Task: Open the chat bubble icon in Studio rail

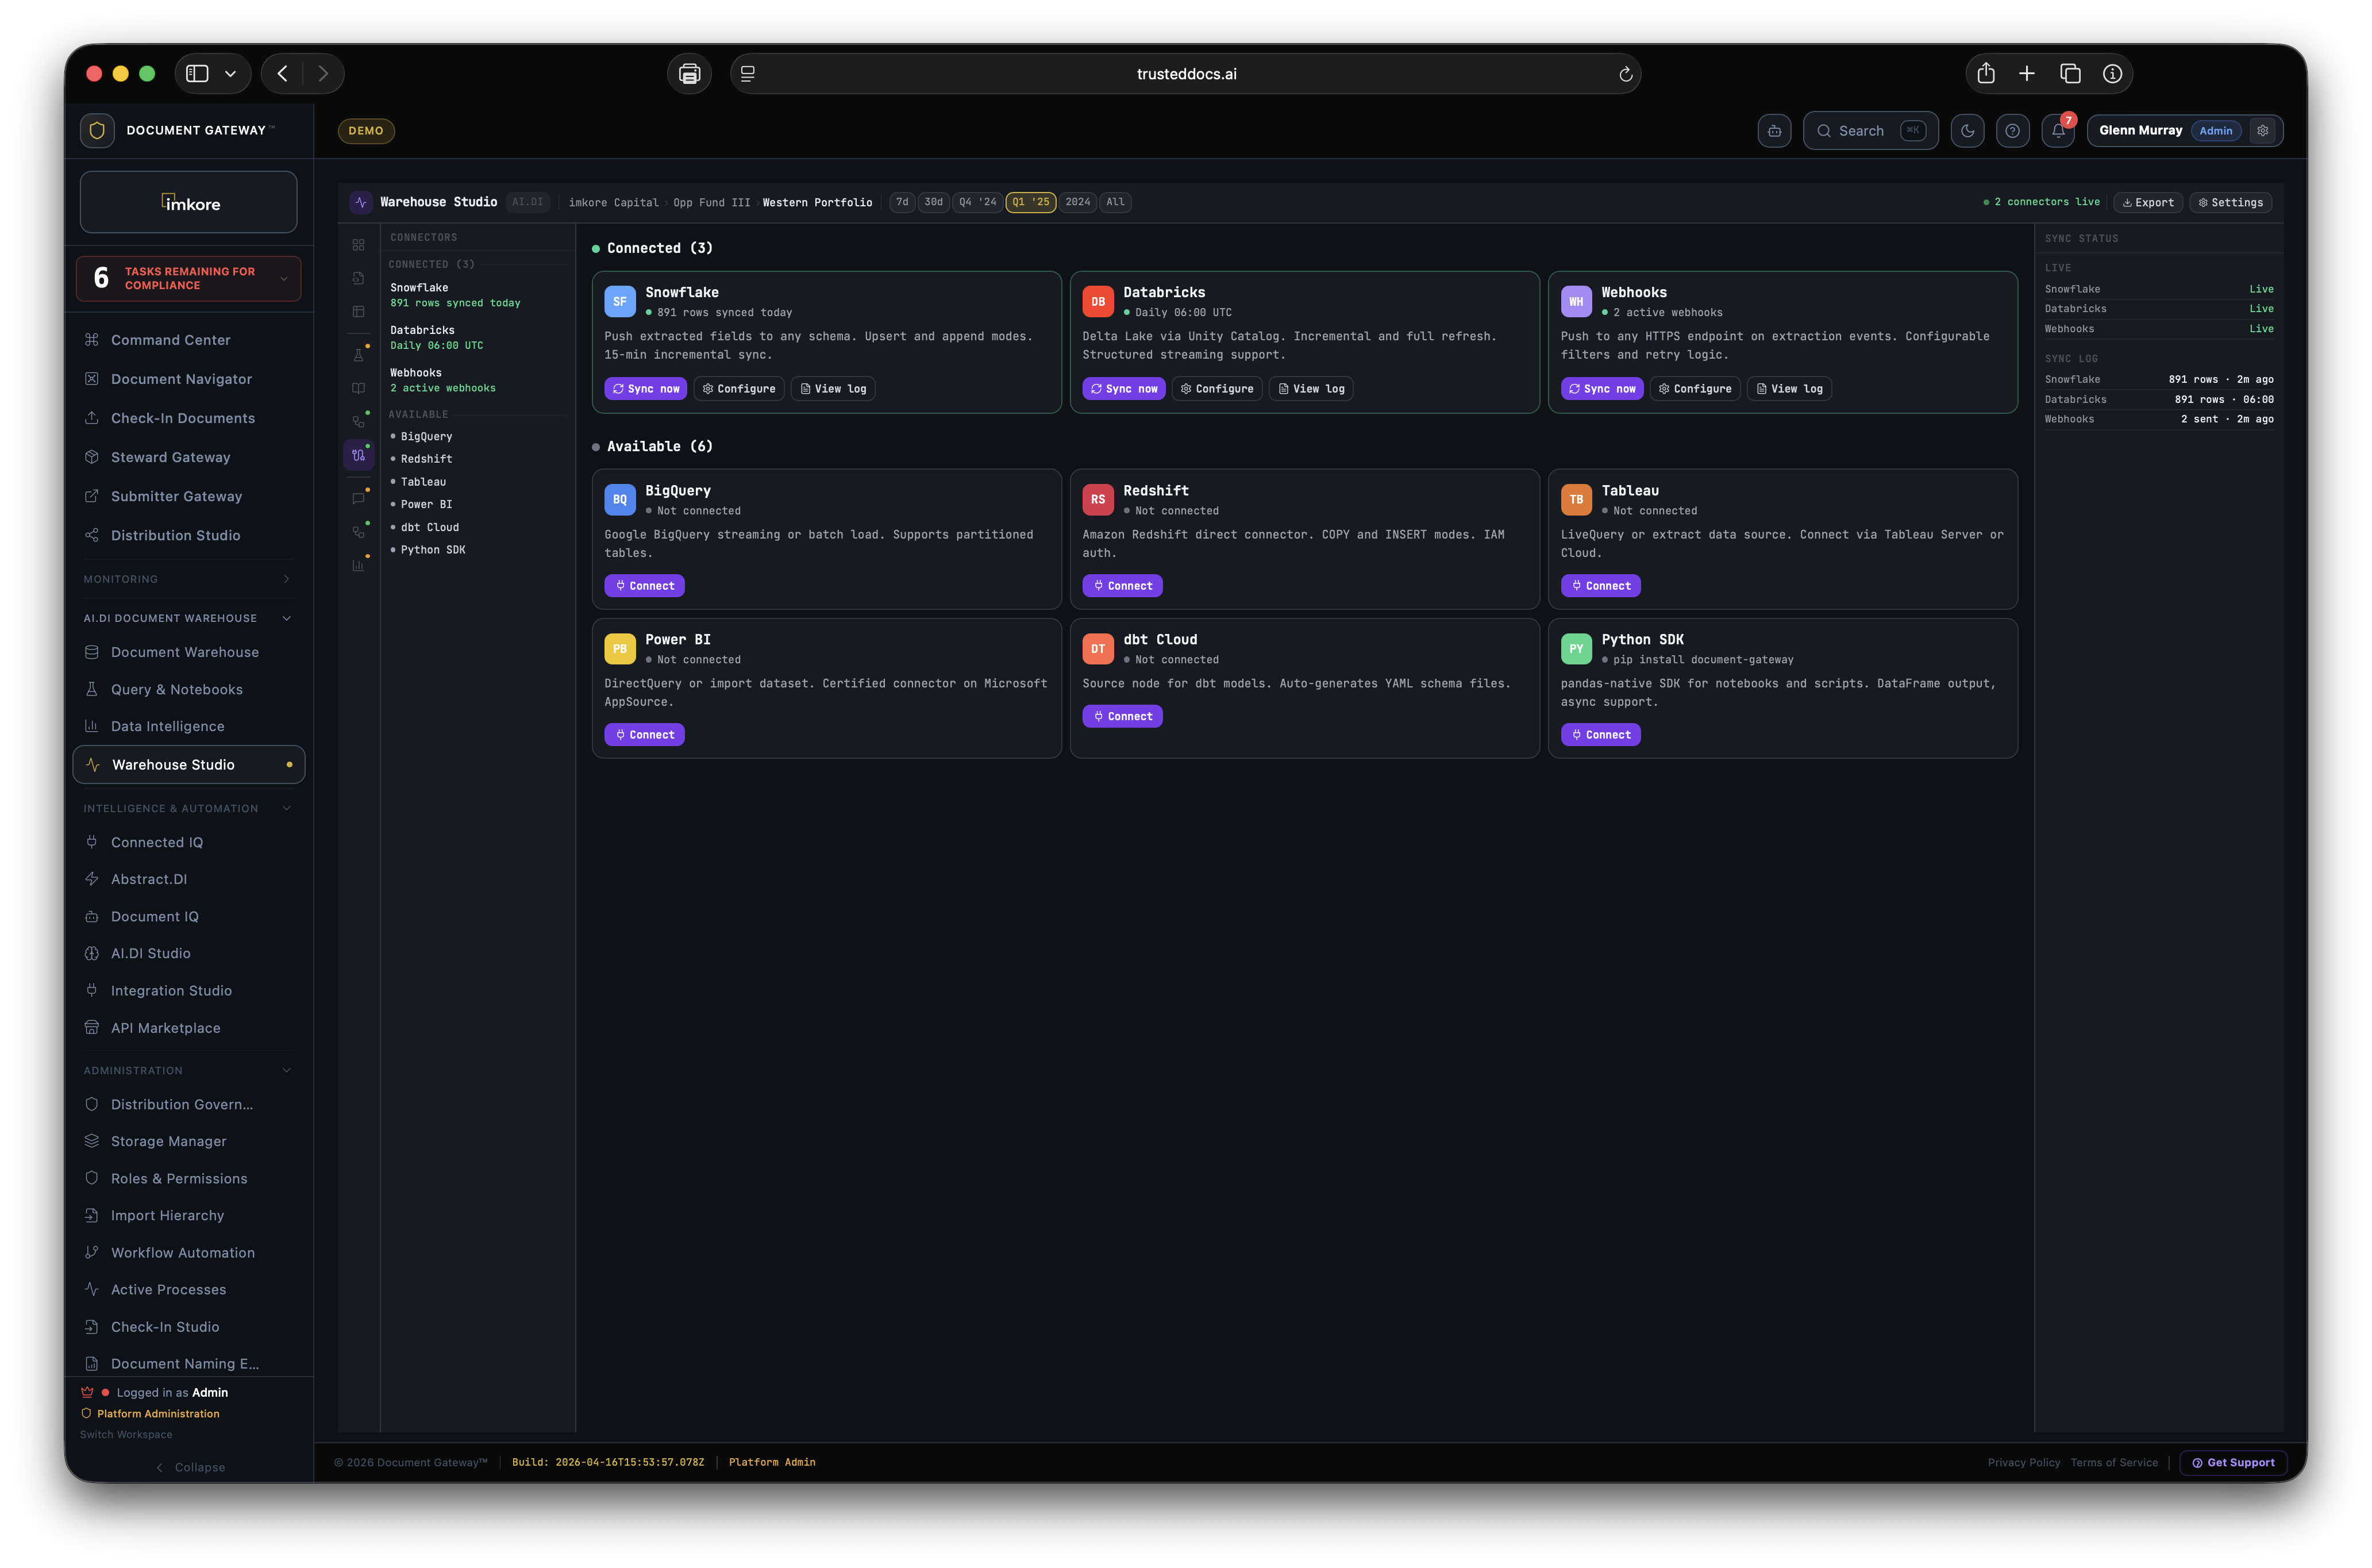Action: coord(359,498)
